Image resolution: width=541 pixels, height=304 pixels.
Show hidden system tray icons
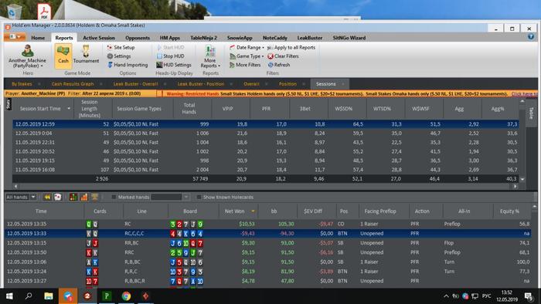pos(446,296)
